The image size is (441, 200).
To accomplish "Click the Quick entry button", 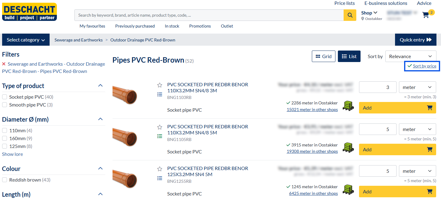I will click(x=416, y=40).
